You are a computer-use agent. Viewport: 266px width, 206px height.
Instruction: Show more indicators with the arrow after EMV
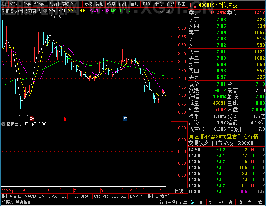point(142,196)
